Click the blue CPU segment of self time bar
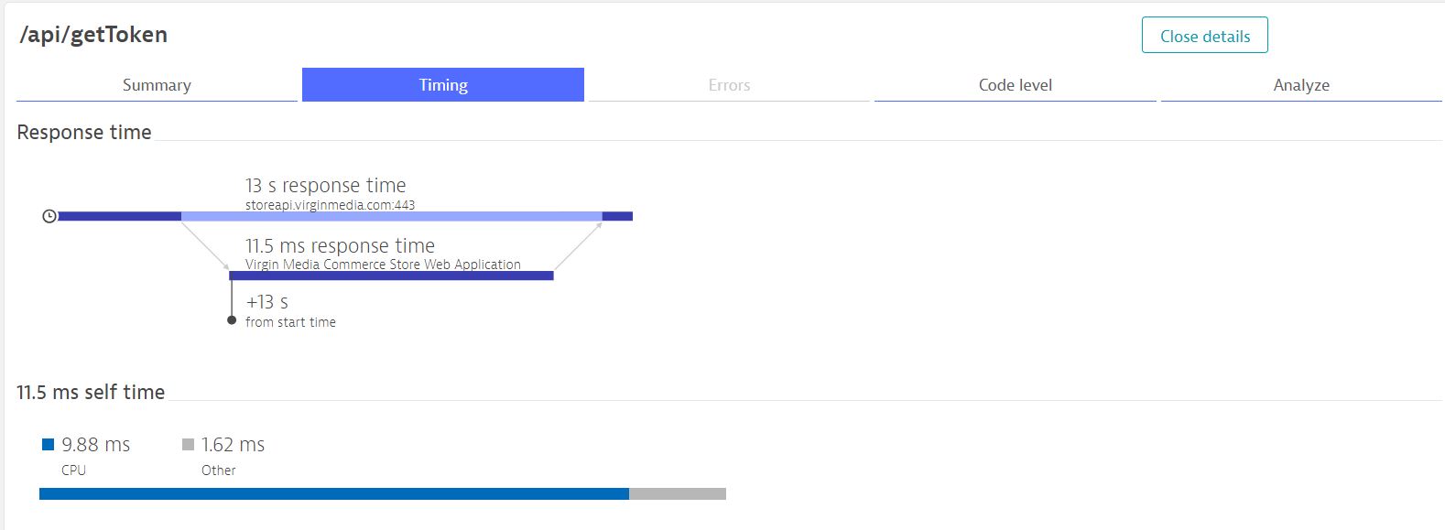This screenshot has height=530, width=1445. [334, 494]
